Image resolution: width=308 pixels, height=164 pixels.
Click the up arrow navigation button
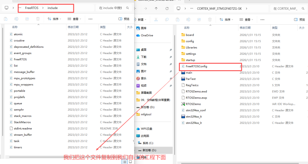click(x=156, y=8)
